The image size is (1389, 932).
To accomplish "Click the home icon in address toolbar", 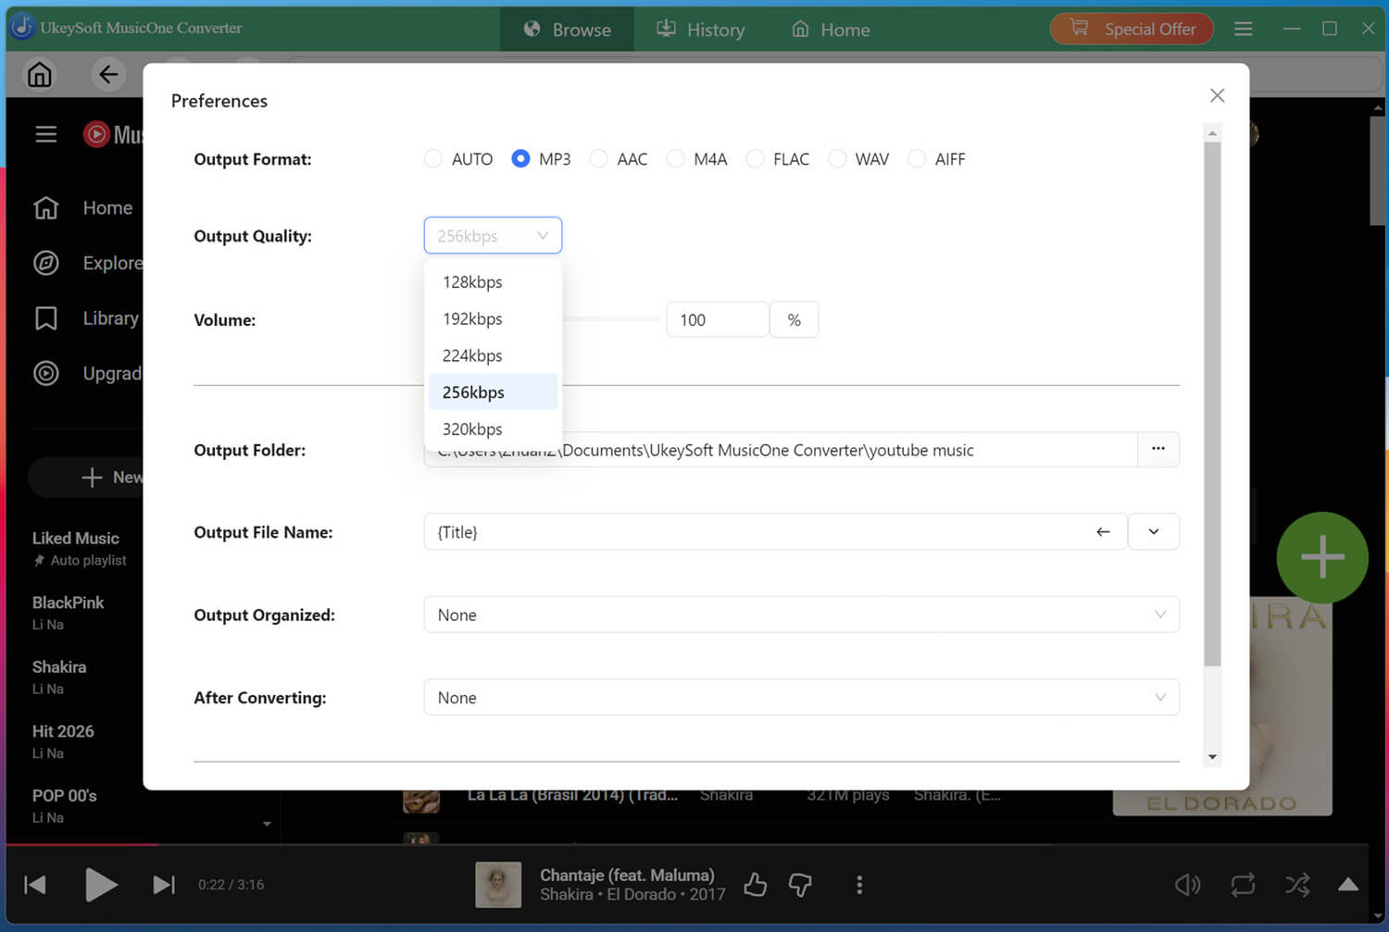I will pyautogui.click(x=40, y=74).
